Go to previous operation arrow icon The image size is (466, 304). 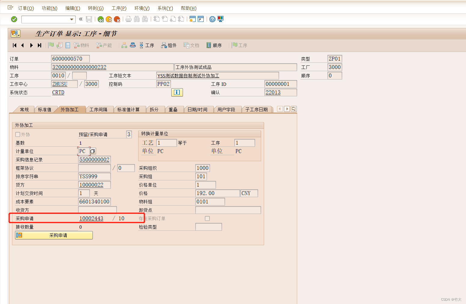click(x=23, y=45)
